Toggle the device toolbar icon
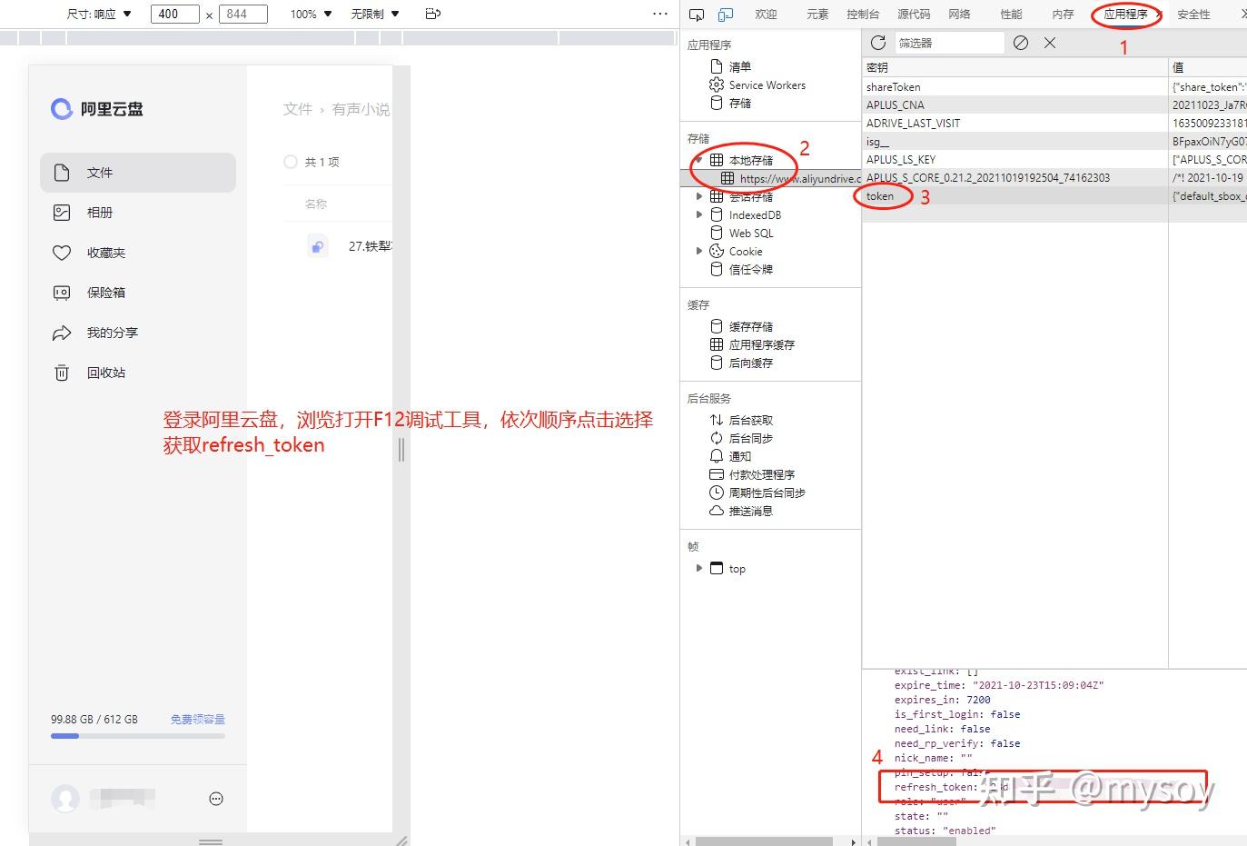This screenshot has height=846, width=1247. tap(726, 15)
